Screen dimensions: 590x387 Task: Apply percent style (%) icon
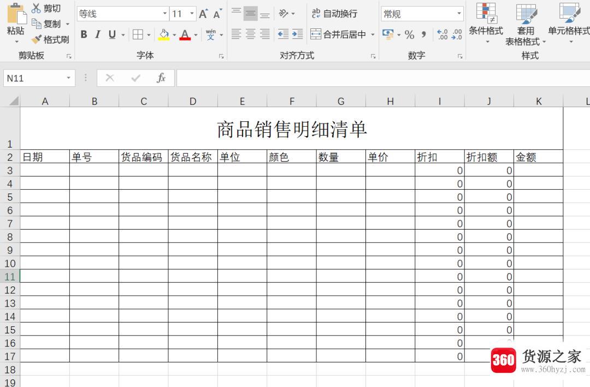coord(409,34)
